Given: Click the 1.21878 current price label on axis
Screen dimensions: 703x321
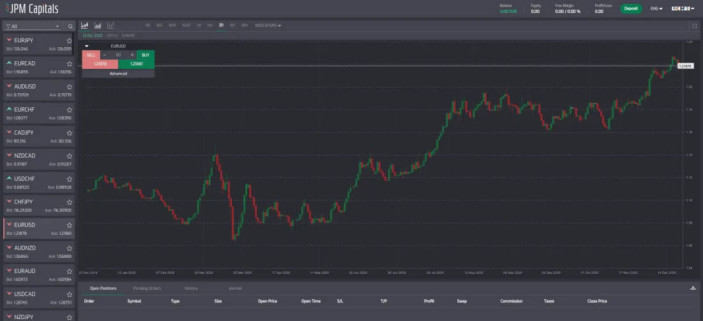Looking at the screenshot, I should click(x=686, y=66).
